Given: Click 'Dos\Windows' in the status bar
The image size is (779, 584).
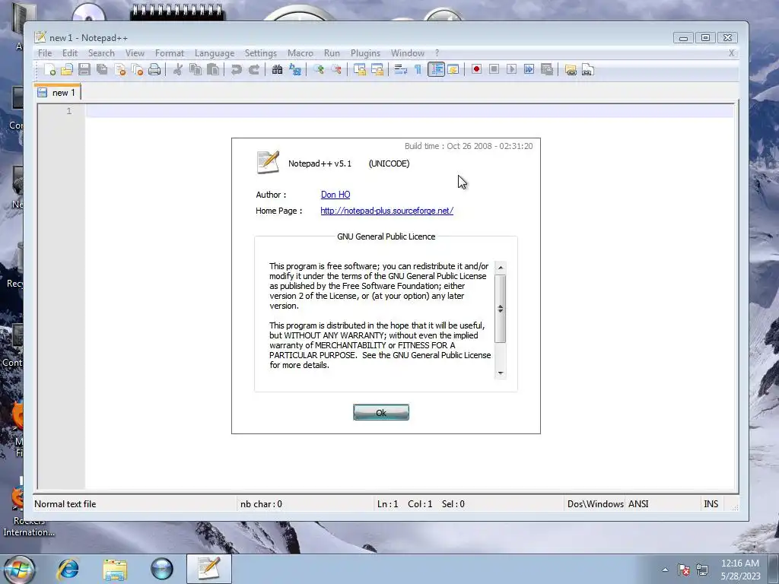Looking at the screenshot, I should pyautogui.click(x=595, y=504).
